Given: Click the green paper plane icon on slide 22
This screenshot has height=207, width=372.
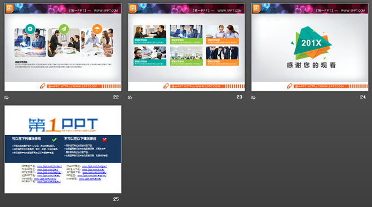Looking at the screenshot, I should pos(64,29).
